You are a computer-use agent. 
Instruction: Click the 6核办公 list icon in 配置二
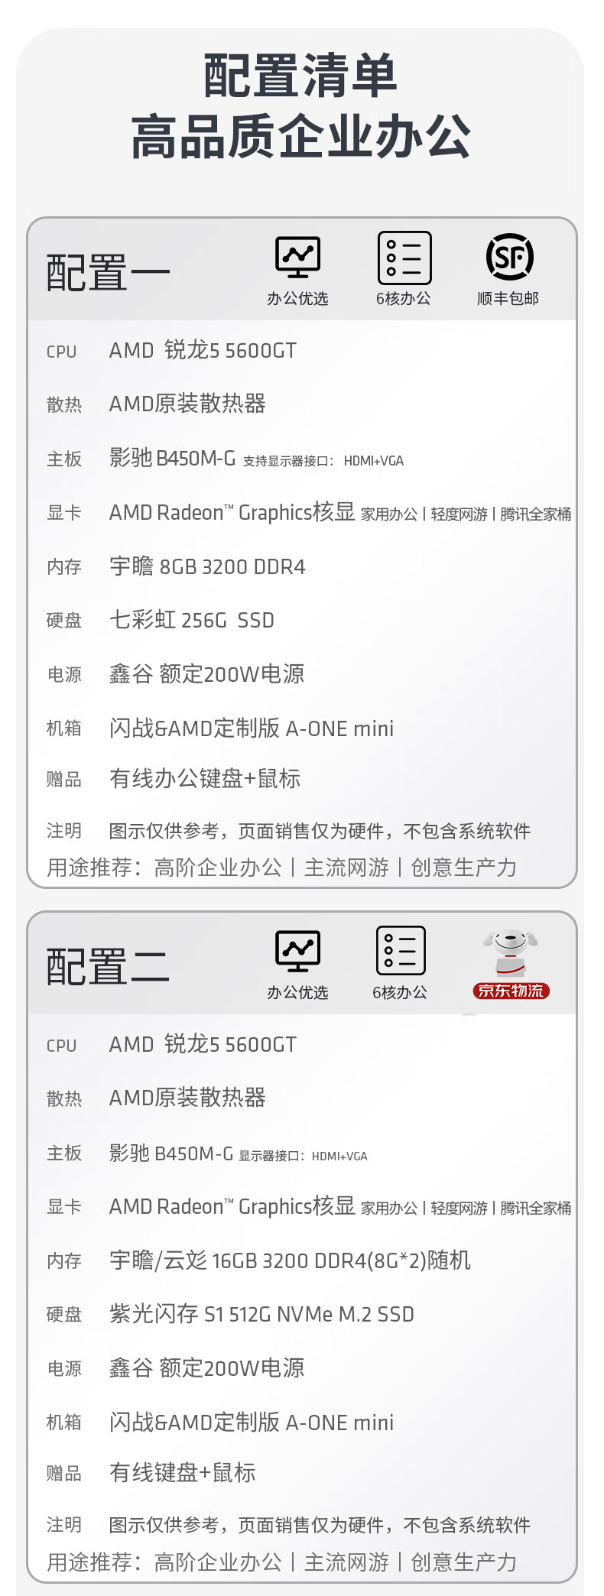pyautogui.click(x=401, y=951)
